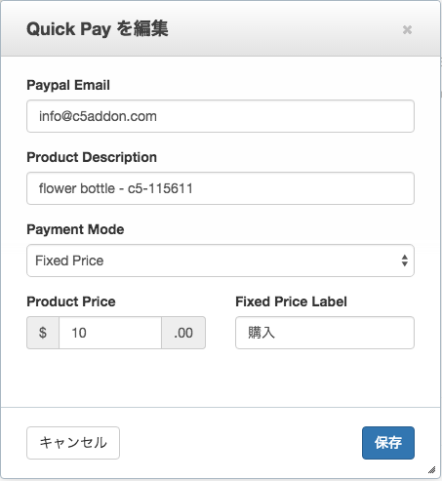
Task: Click the キャンセル button
Action: tap(73, 443)
